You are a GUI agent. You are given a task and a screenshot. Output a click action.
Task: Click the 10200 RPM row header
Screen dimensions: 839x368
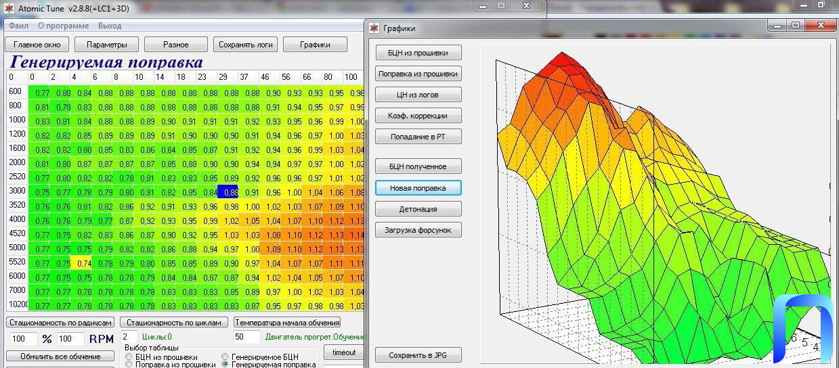pos(18,305)
